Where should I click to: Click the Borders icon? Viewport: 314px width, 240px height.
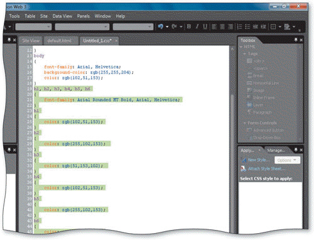pyautogui.click(x=273, y=26)
